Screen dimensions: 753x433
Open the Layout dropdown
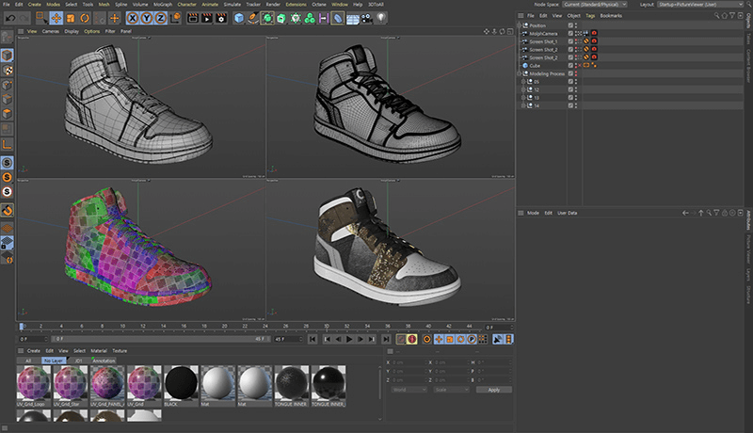[700, 5]
